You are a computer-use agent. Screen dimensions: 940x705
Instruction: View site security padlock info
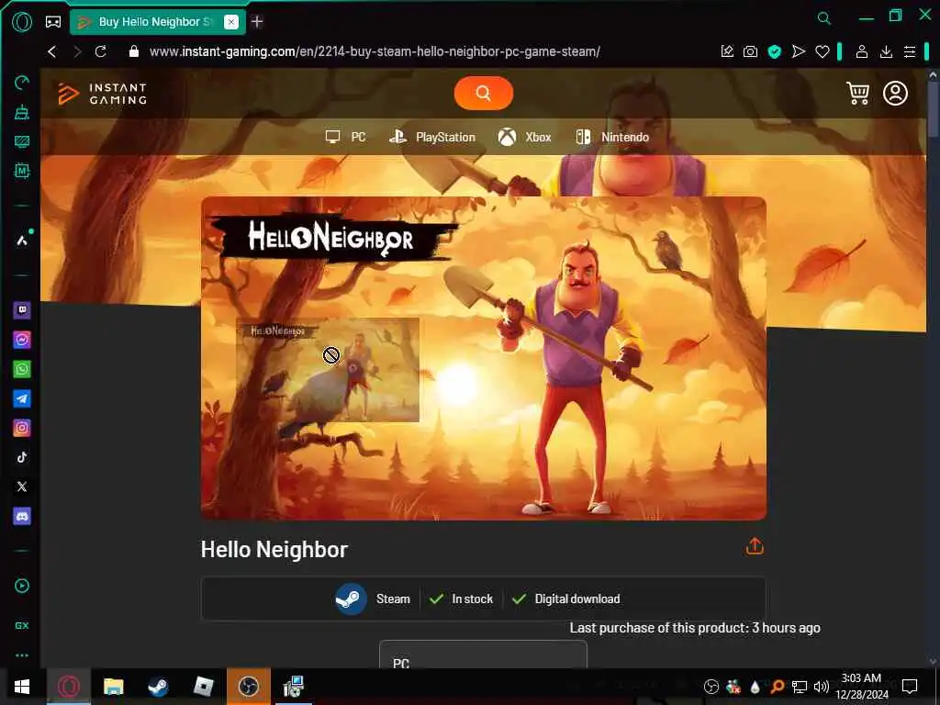(134, 51)
